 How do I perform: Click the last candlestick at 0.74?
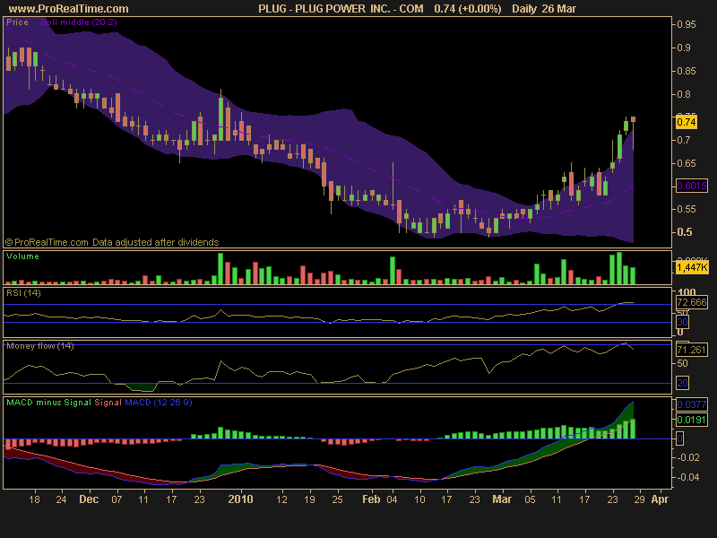tap(634, 120)
